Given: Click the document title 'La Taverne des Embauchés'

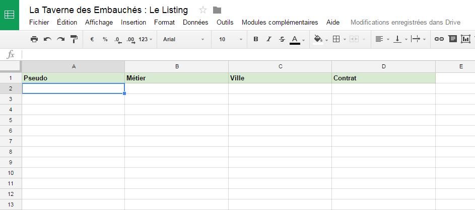Looking at the screenshot, I should (108, 10).
